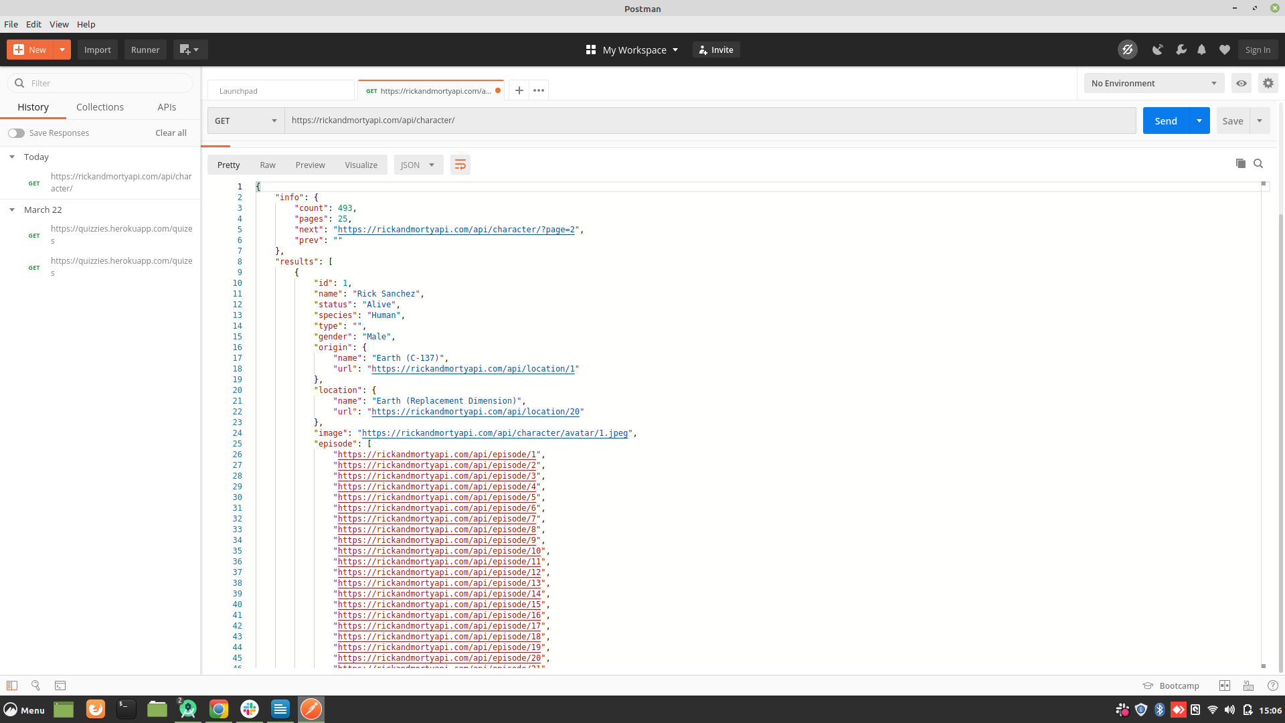Open Bootcamp in the status bar
Image resolution: width=1285 pixels, height=723 pixels.
click(x=1171, y=686)
